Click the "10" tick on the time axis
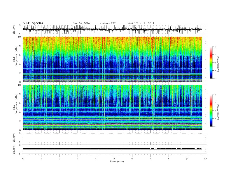Image resolution: width=231 pixels, height=178 pixels. click(205, 159)
